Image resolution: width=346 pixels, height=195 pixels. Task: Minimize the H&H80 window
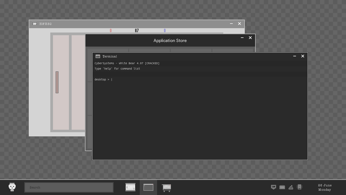tap(231, 24)
